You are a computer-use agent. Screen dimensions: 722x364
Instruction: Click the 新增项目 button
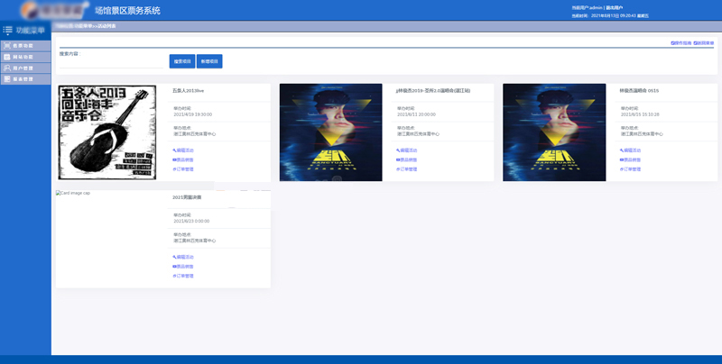click(209, 61)
